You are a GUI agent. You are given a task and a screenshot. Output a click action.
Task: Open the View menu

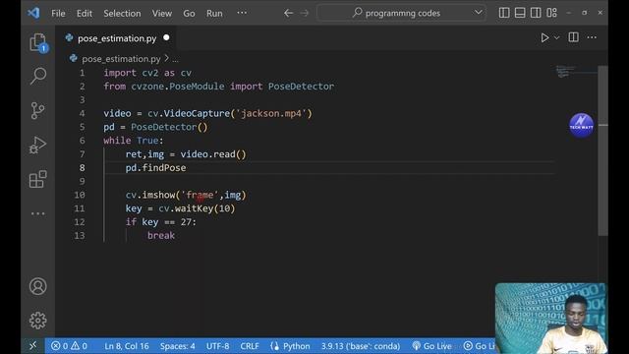coord(161,13)
